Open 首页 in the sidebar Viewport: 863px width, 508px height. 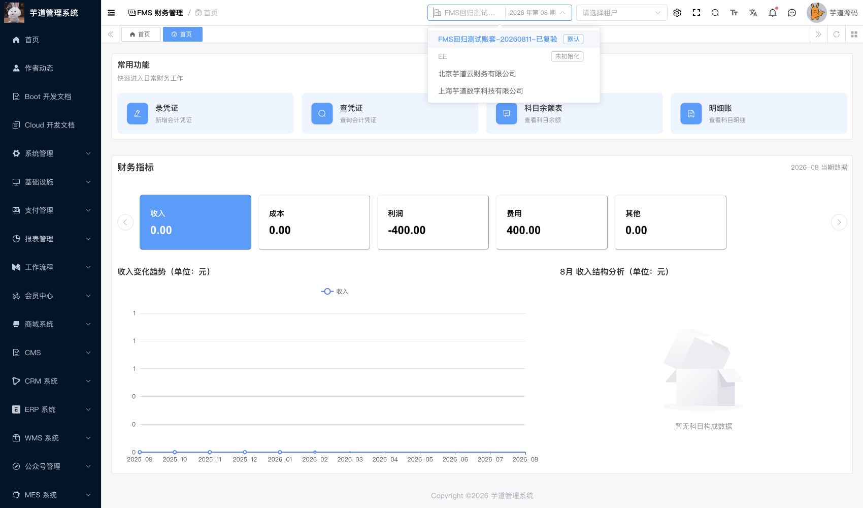[50, 40]
